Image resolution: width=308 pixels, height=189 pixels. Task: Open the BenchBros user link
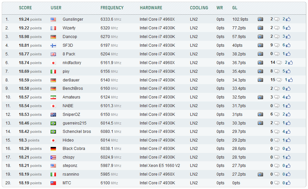click(73, 88)
